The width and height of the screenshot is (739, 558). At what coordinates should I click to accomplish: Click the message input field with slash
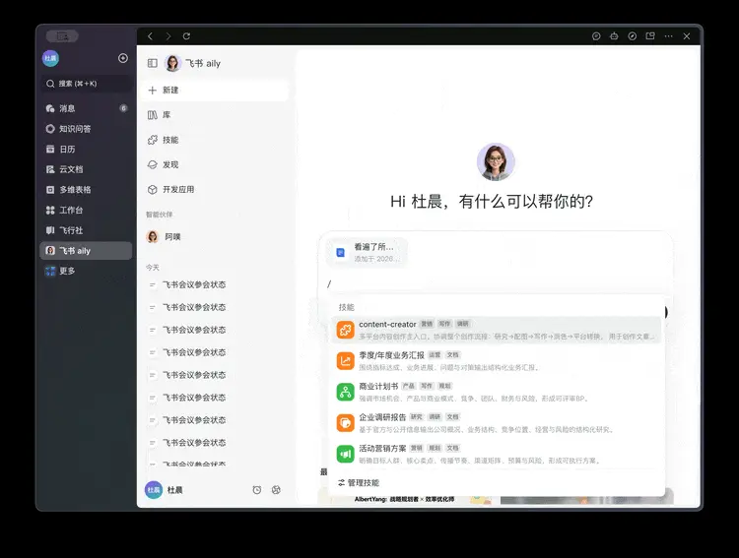click(495, 283)
